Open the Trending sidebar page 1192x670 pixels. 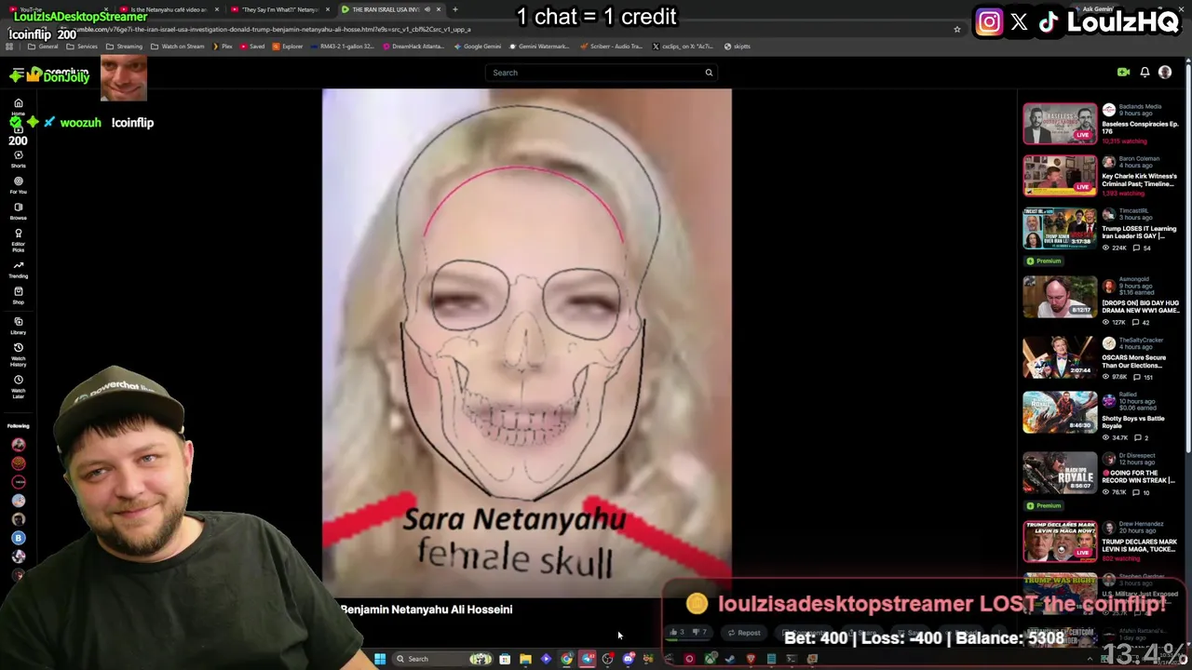pos(18,270)
